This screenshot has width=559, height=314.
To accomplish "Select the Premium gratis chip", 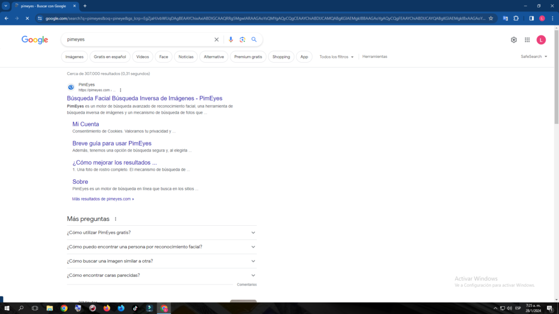I will 248,57.
